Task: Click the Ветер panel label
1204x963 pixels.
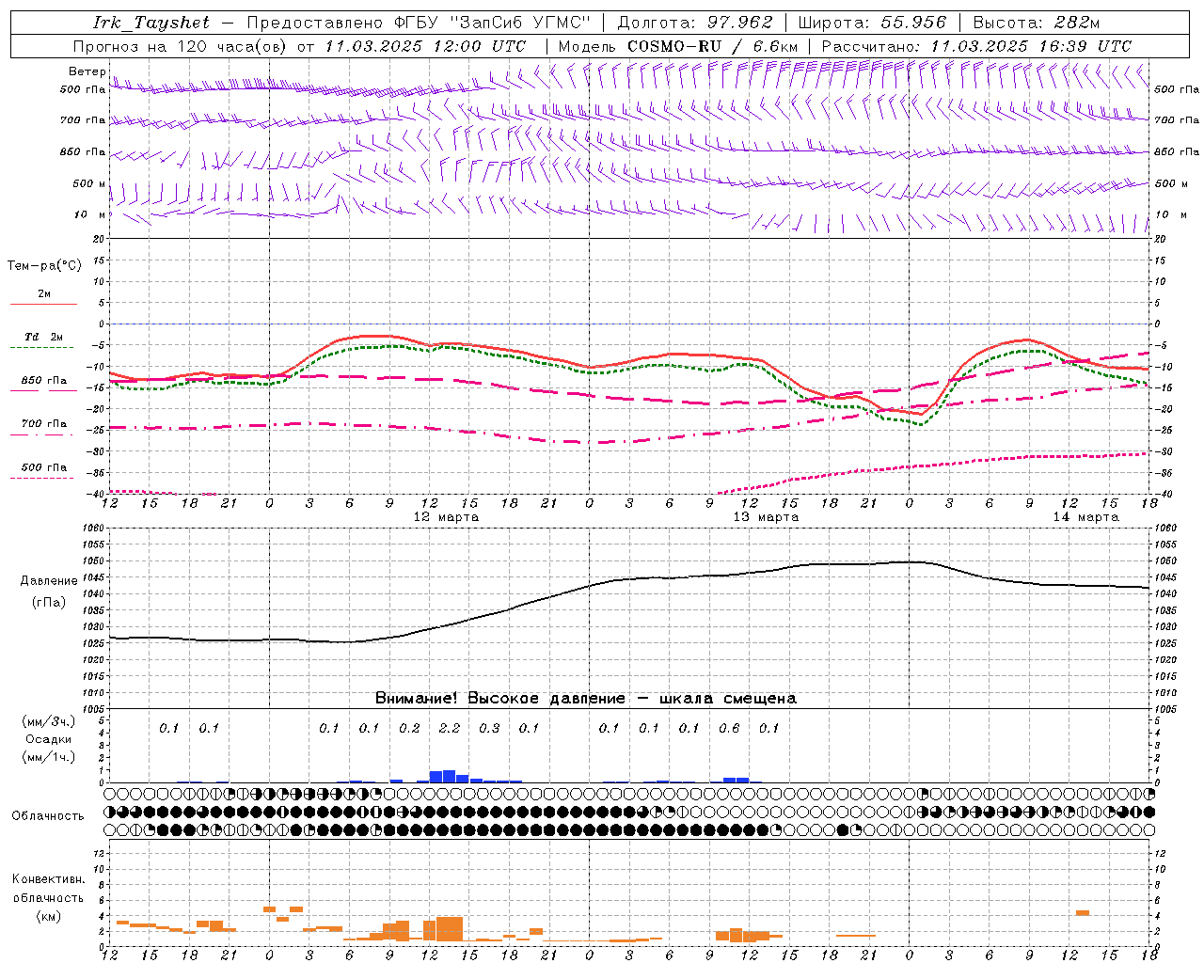Action: [x=87, y=71]
